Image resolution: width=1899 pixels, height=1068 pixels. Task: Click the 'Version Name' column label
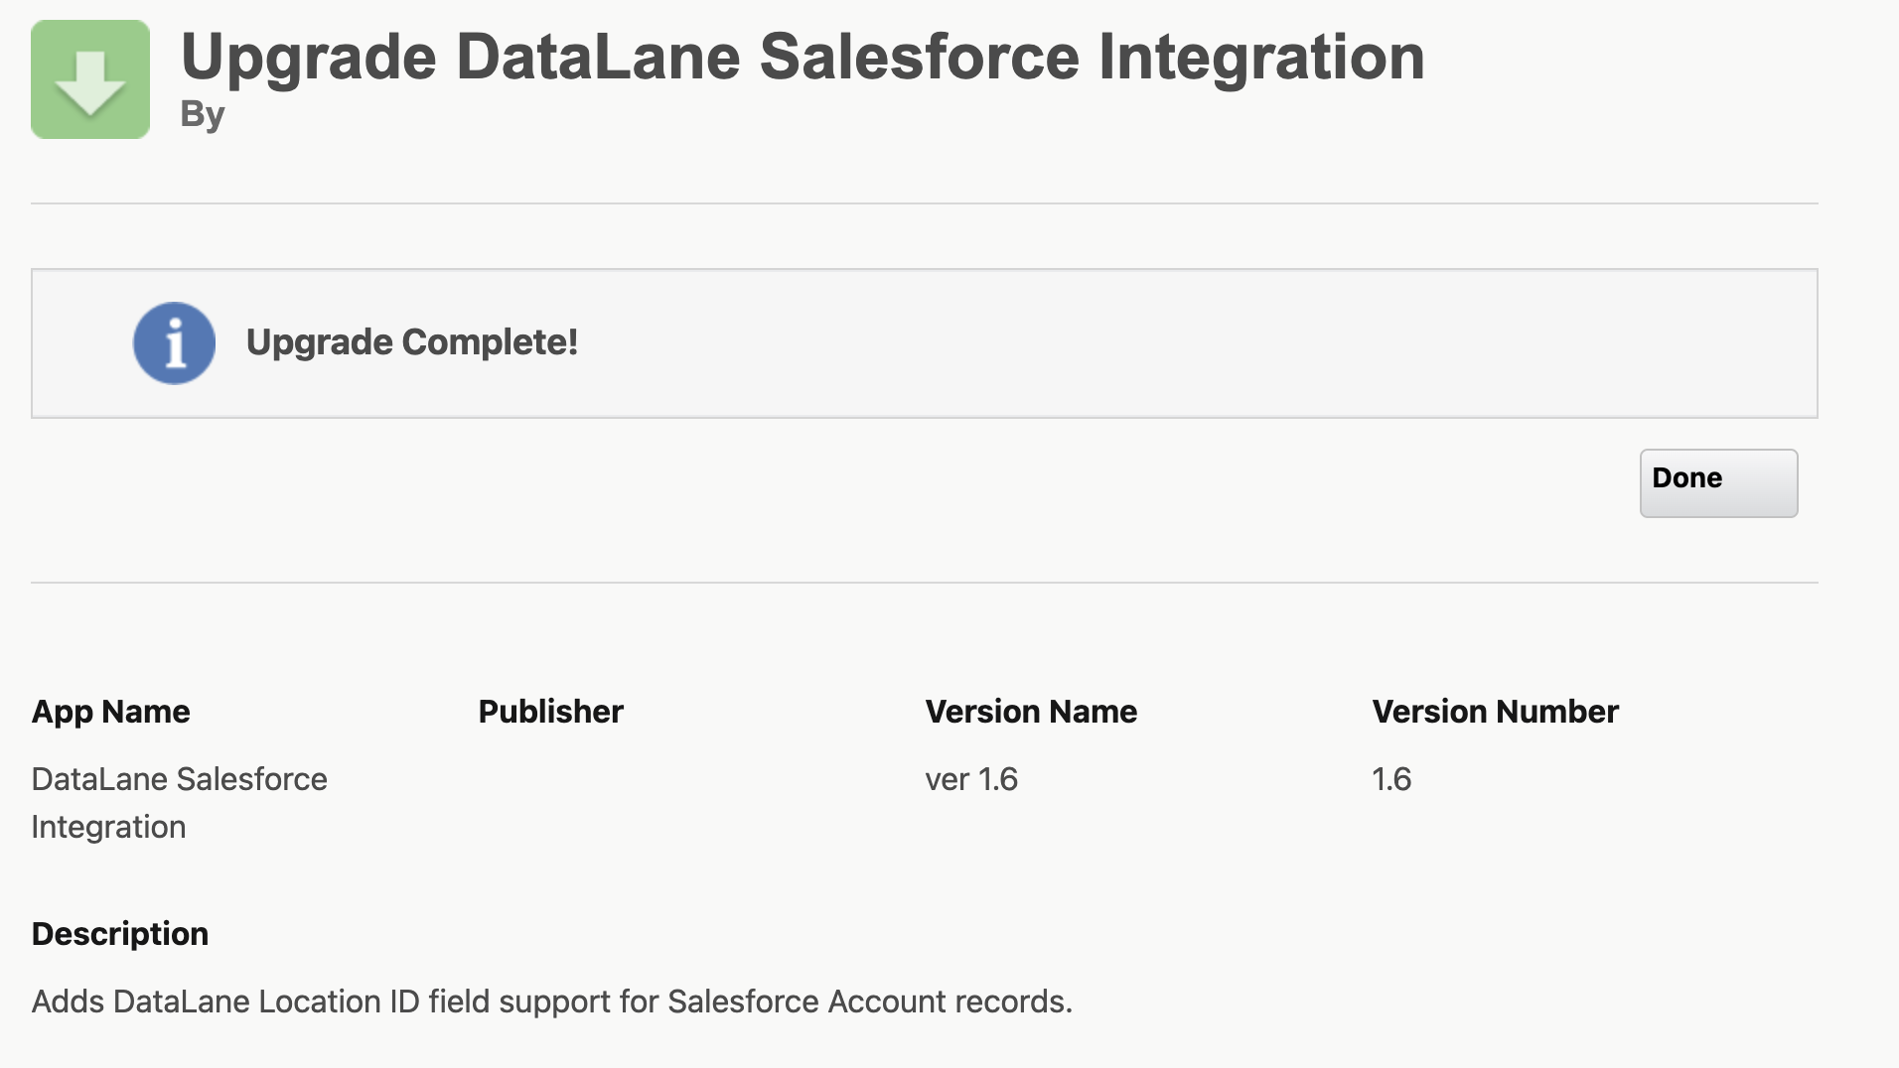point(1031,712)
